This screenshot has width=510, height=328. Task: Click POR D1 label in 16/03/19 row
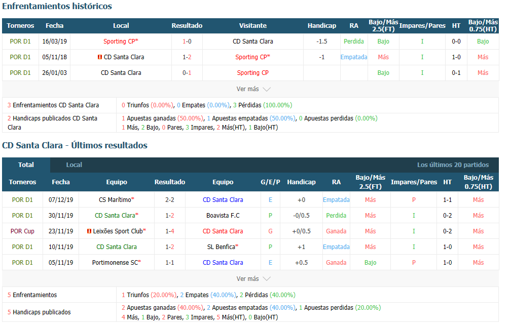point(20,41)
